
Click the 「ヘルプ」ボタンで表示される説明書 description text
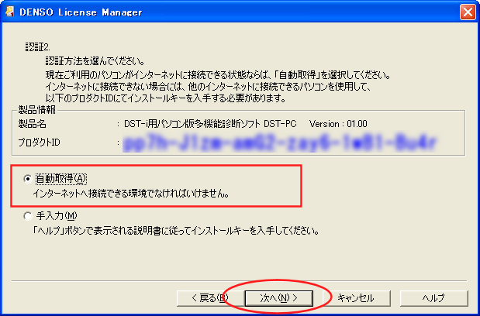(x=176, y=231)
